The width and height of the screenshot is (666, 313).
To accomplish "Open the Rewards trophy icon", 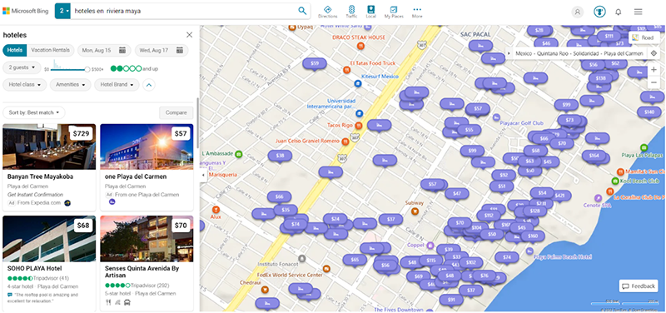I will click(x=599, y=12).
